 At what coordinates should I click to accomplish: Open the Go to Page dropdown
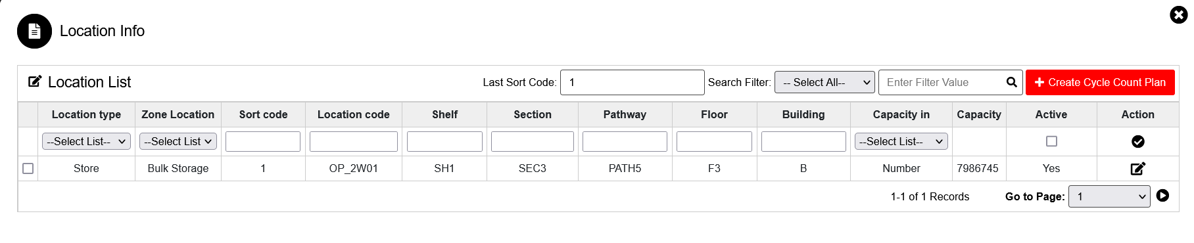coord(1109,196)
